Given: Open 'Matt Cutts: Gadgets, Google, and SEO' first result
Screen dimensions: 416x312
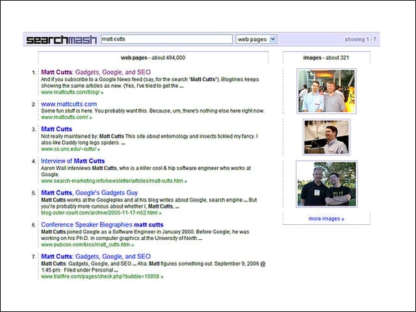Looking at the screenshot, I should (96, 72).
